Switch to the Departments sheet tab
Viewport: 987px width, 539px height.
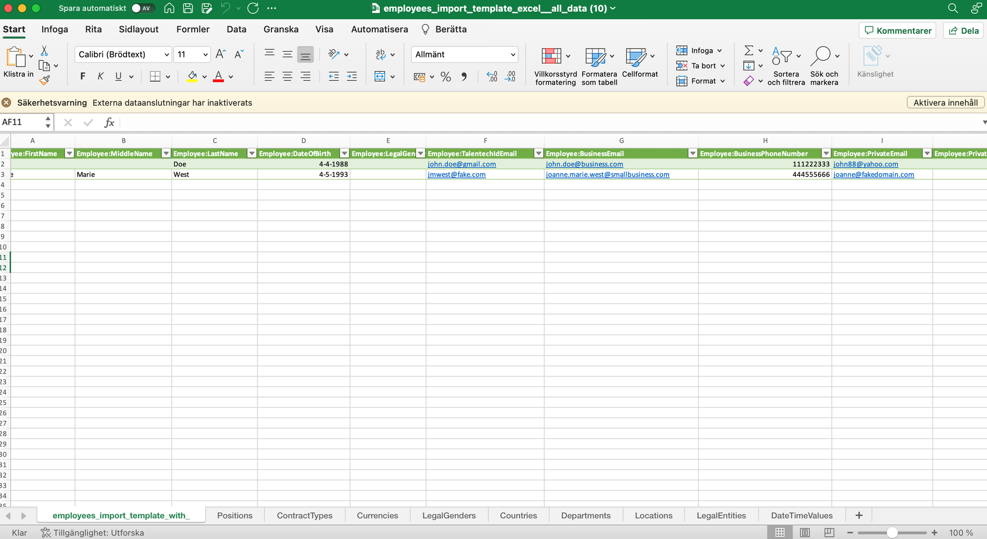(x=586, y=516)
